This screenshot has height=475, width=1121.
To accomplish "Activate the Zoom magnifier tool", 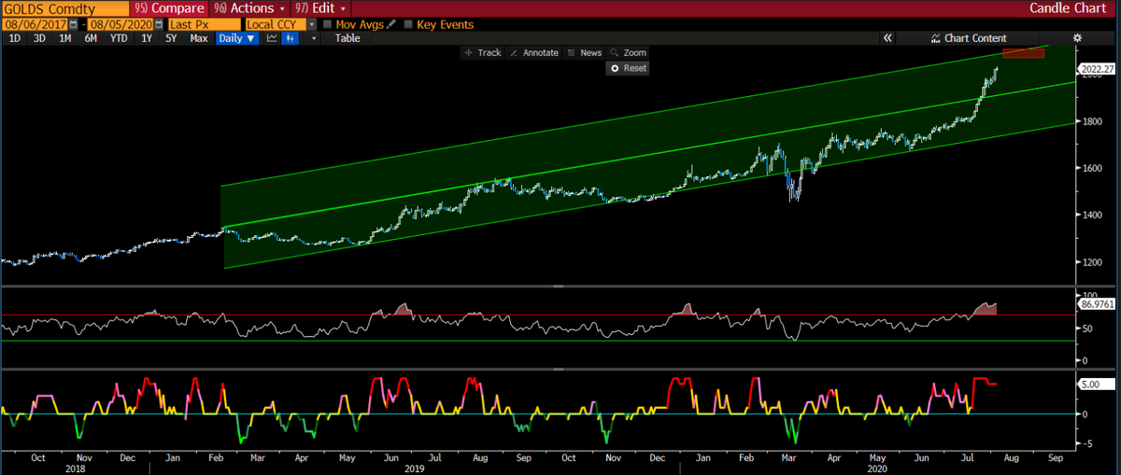I will coord(628,53).
